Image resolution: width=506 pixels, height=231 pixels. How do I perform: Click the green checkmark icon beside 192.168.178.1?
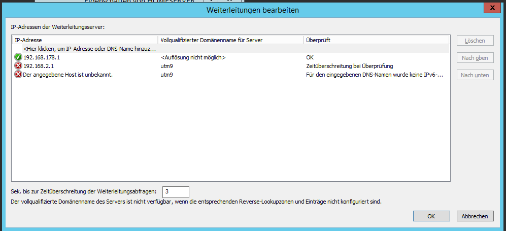[x=18, y=57]
